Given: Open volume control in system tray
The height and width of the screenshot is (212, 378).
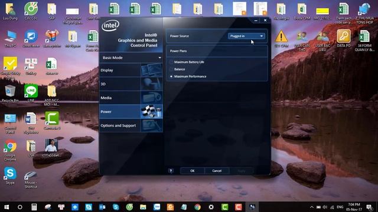Looking at the screenshot, I should 325,207.
